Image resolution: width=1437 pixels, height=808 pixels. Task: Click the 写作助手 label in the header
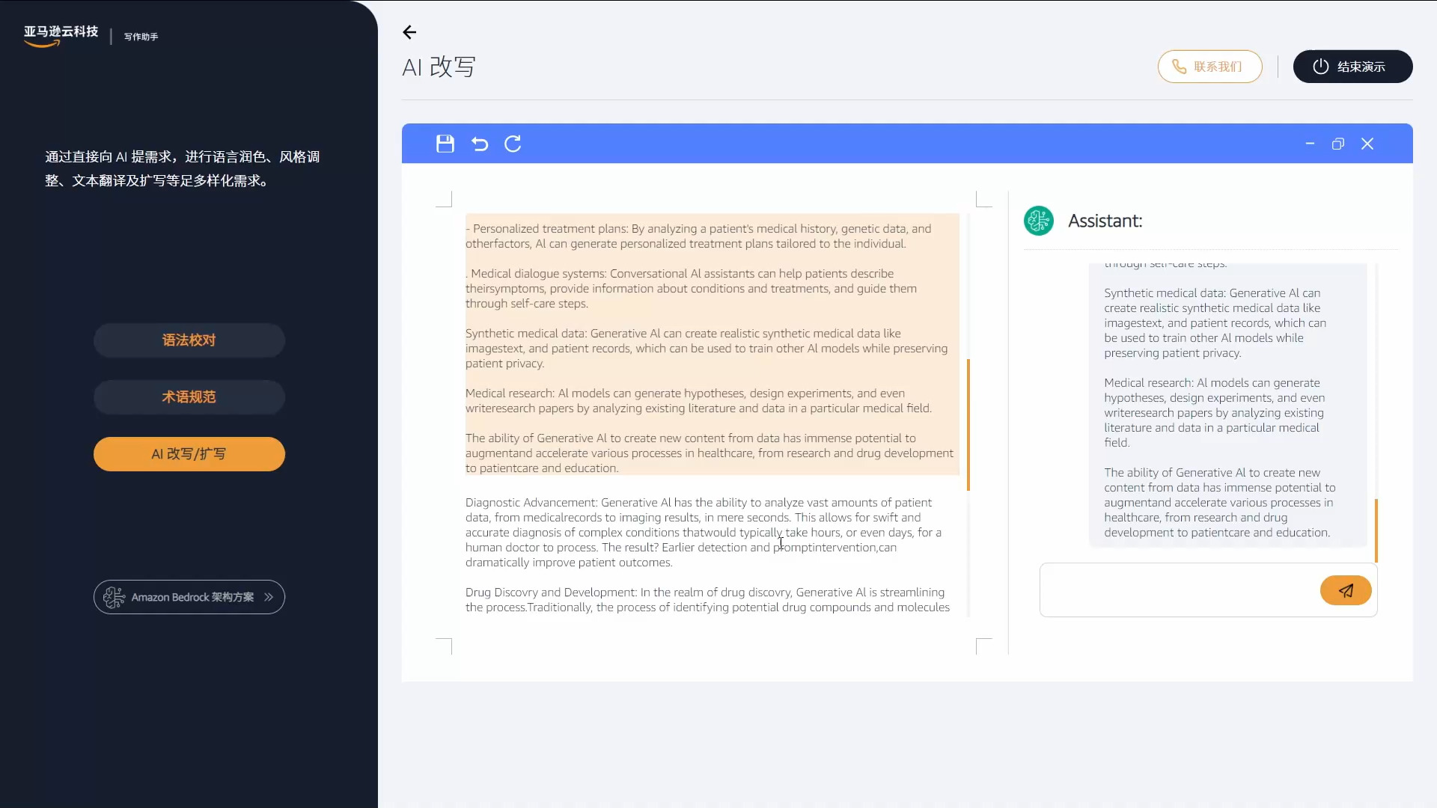pos(141,37)
